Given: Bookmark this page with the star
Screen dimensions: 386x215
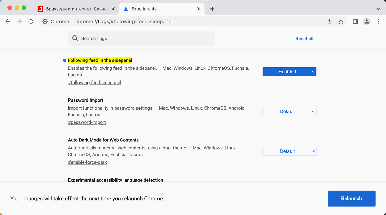Looking at the screenshot, I should [x=341, y=22].
